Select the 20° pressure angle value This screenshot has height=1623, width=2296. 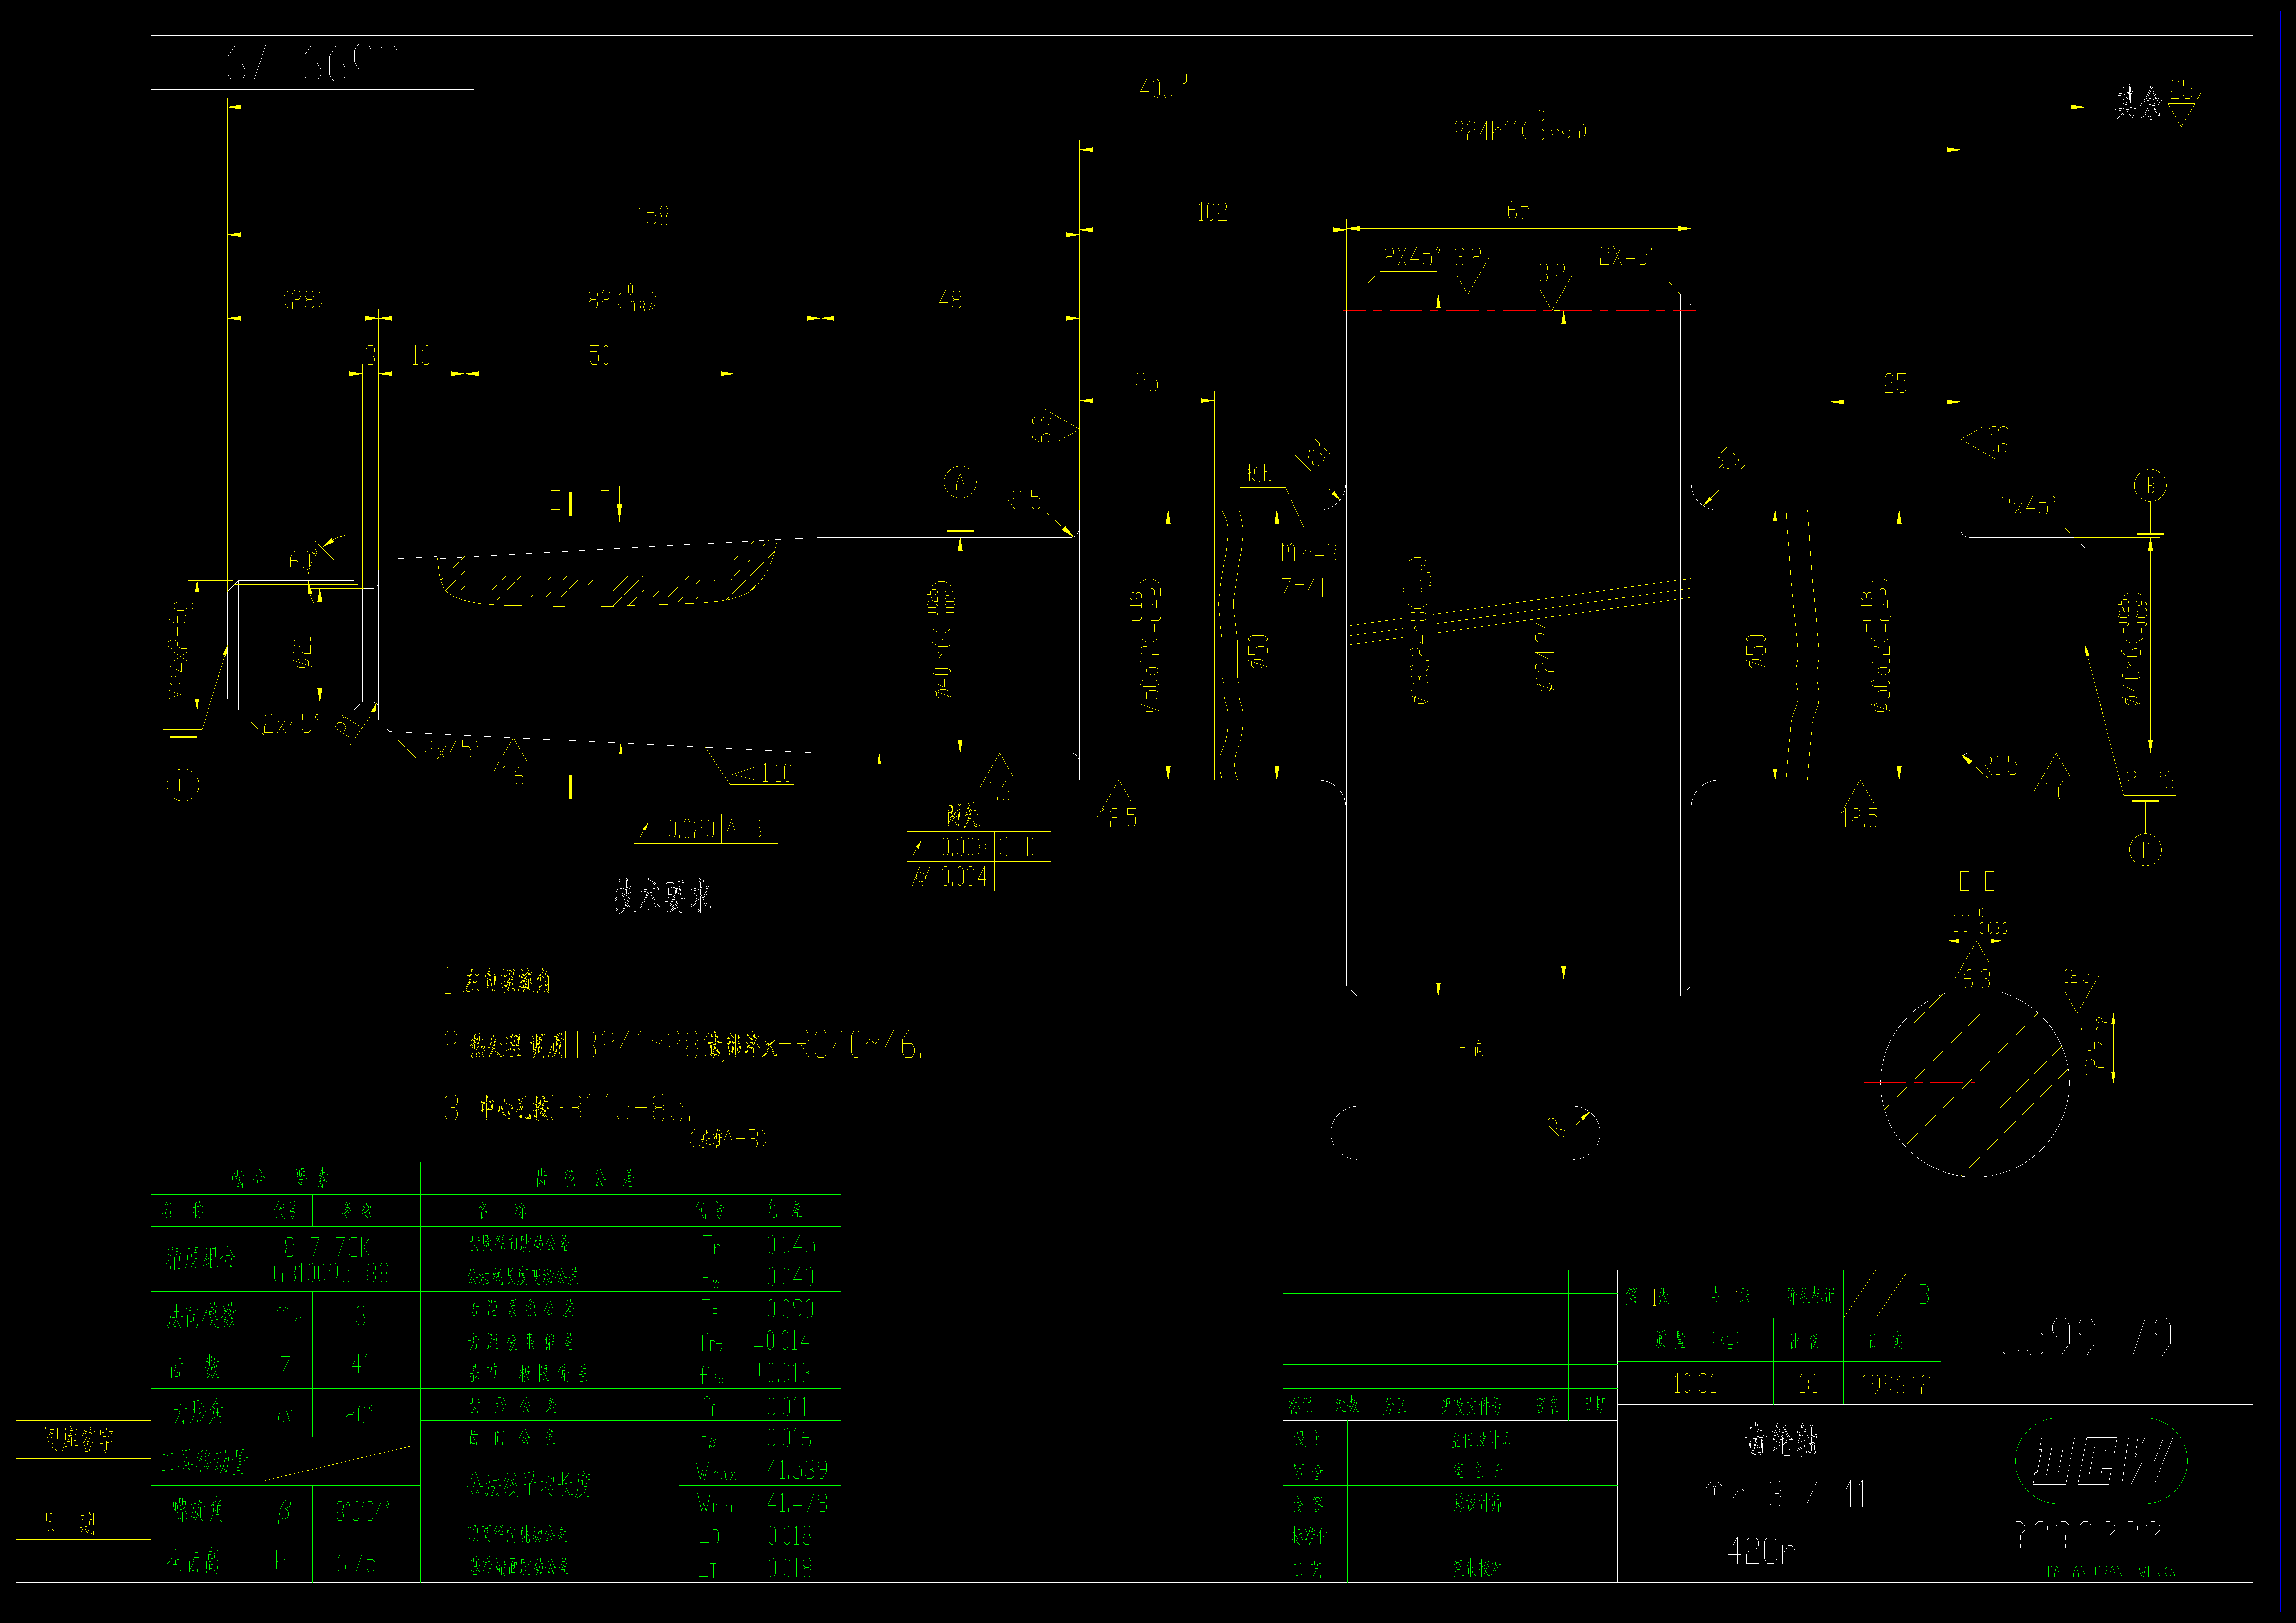[359, 1415]
